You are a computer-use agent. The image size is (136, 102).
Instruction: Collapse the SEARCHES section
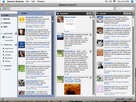[2, 66]
